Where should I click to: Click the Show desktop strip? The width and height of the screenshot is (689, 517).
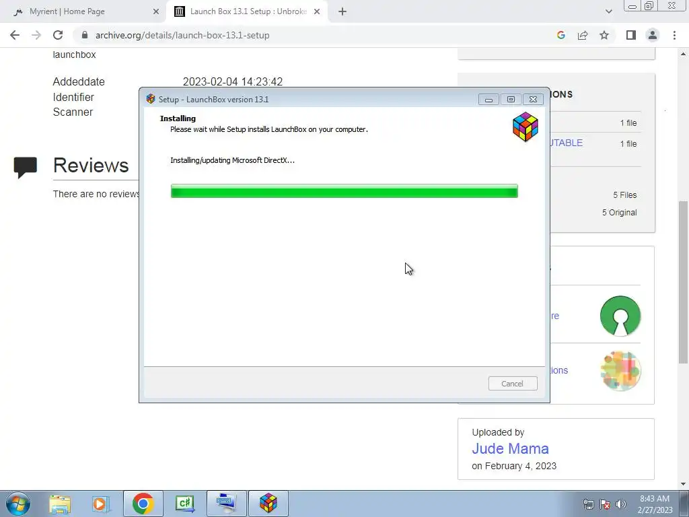[684, 504]
